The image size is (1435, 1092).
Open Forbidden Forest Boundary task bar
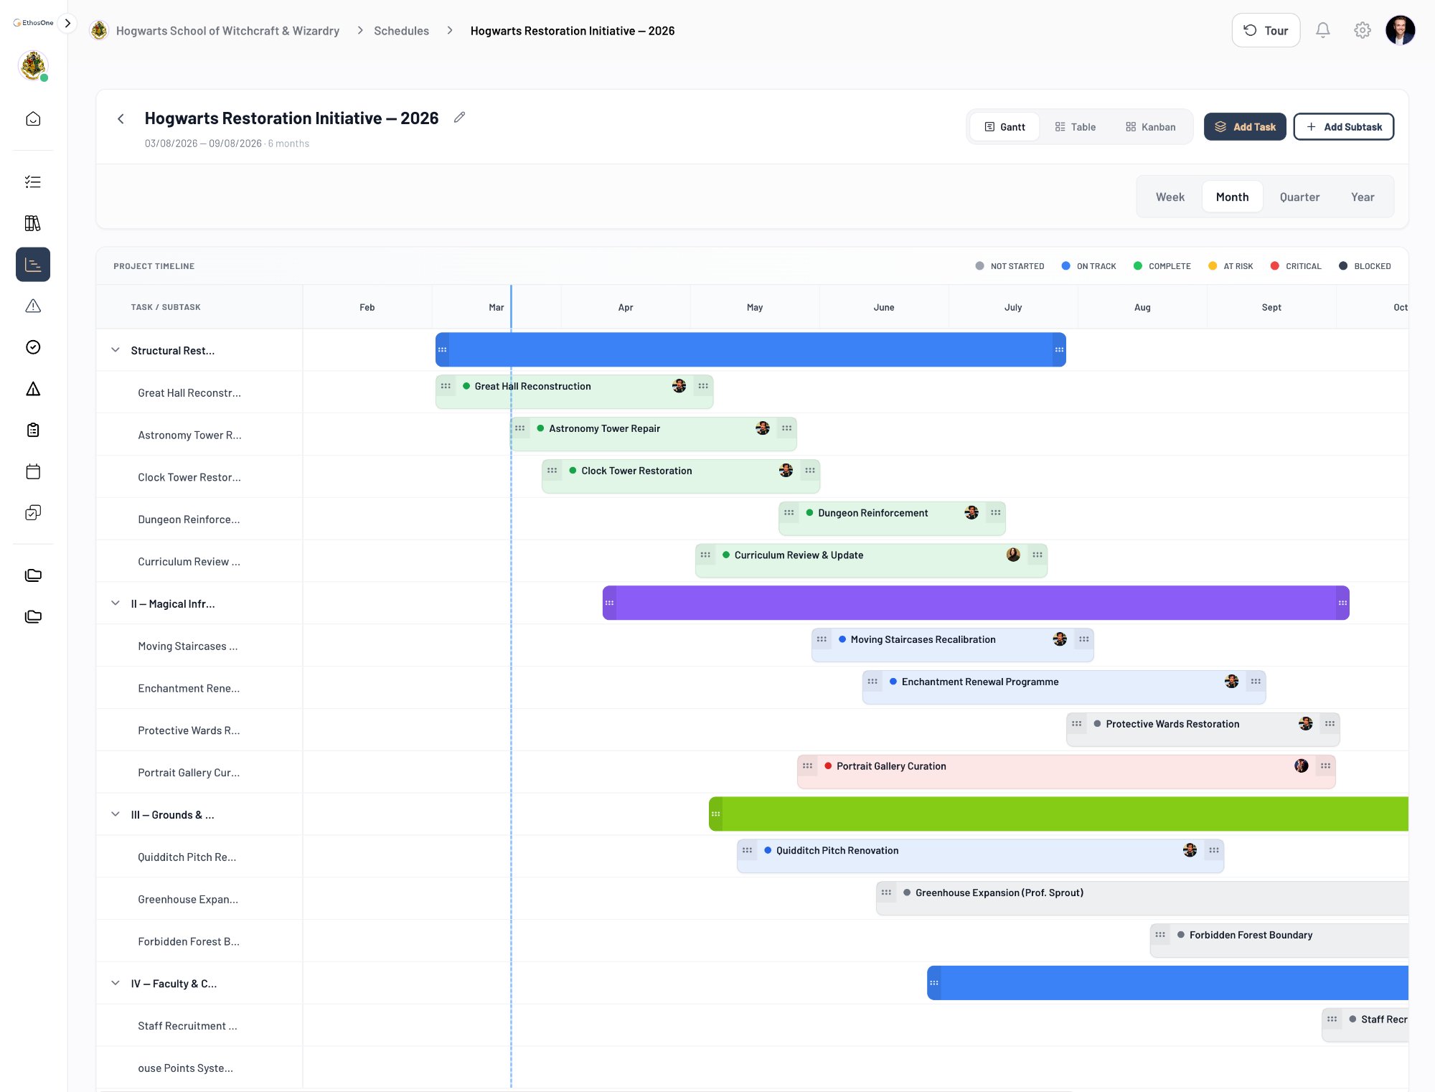(1279, 939)
